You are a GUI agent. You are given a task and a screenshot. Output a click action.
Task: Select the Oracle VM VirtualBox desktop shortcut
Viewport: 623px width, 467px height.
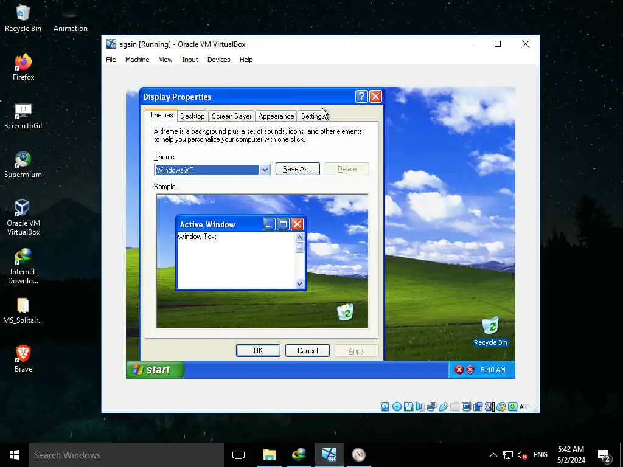coord(23,218)
